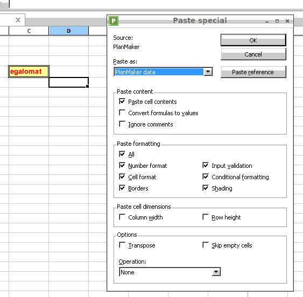Enable Transpose option
The image size is (303, 297).
pyautogui.click(x=122, y=245)
